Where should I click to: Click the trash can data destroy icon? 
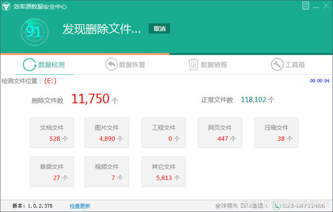(x=193, y=65)
